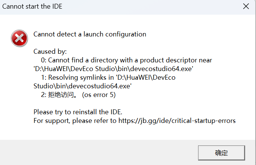
Task: Click "Please try to reinstall the IDE" message
Action: 78,112
